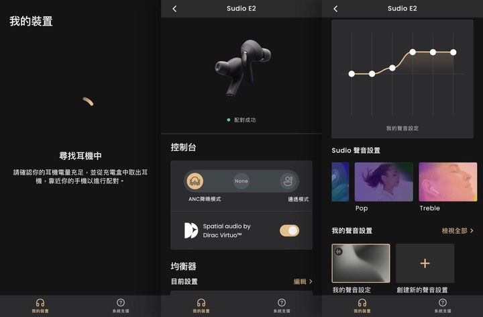483x317 pixels.
Task: Click the green pairing status dot
Action: coord(229,120)
